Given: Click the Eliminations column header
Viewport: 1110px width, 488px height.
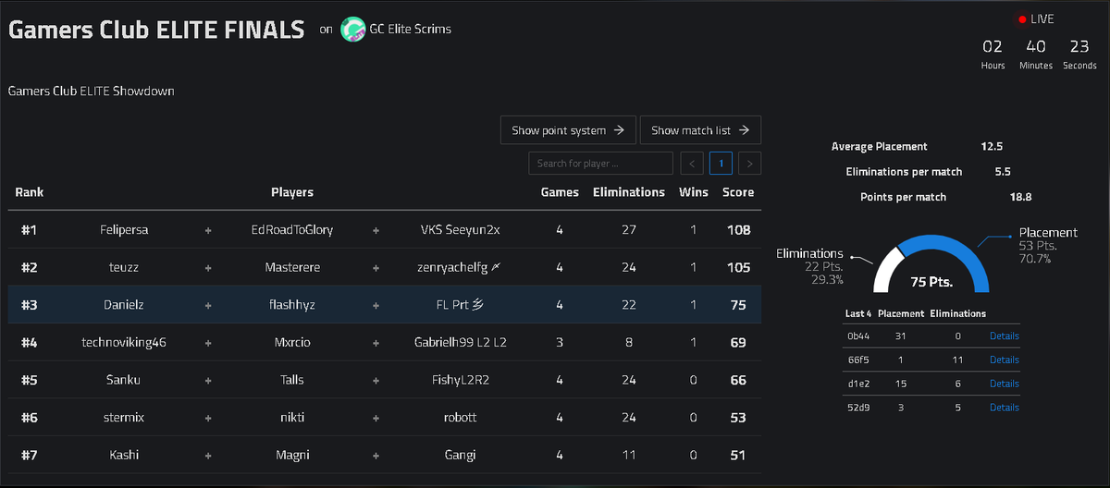Looking at the screenshot, I should pyautogui.click(x=629, y=192).
